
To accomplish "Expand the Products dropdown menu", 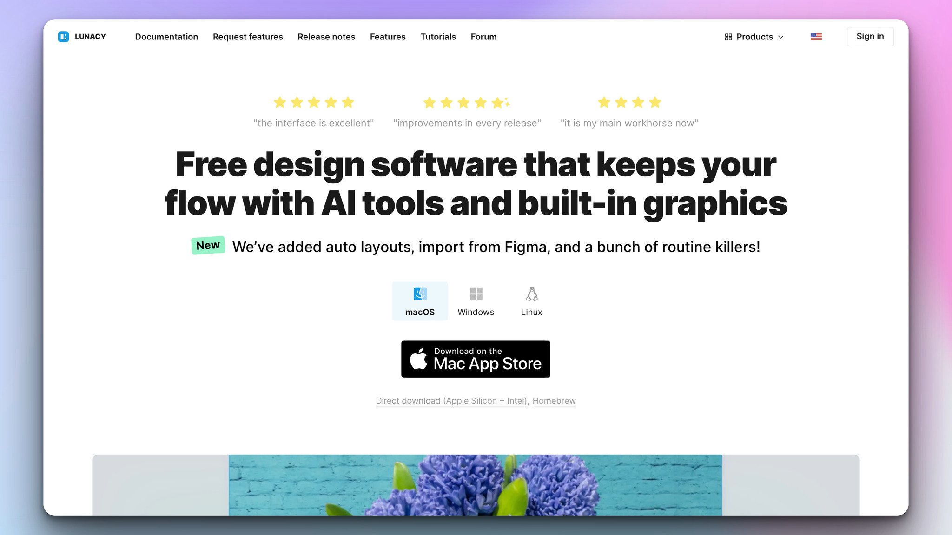I will pos(755,36).
